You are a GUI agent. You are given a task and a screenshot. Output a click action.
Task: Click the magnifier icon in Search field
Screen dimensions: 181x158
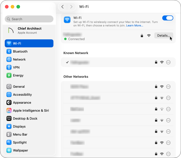[8, 19]
